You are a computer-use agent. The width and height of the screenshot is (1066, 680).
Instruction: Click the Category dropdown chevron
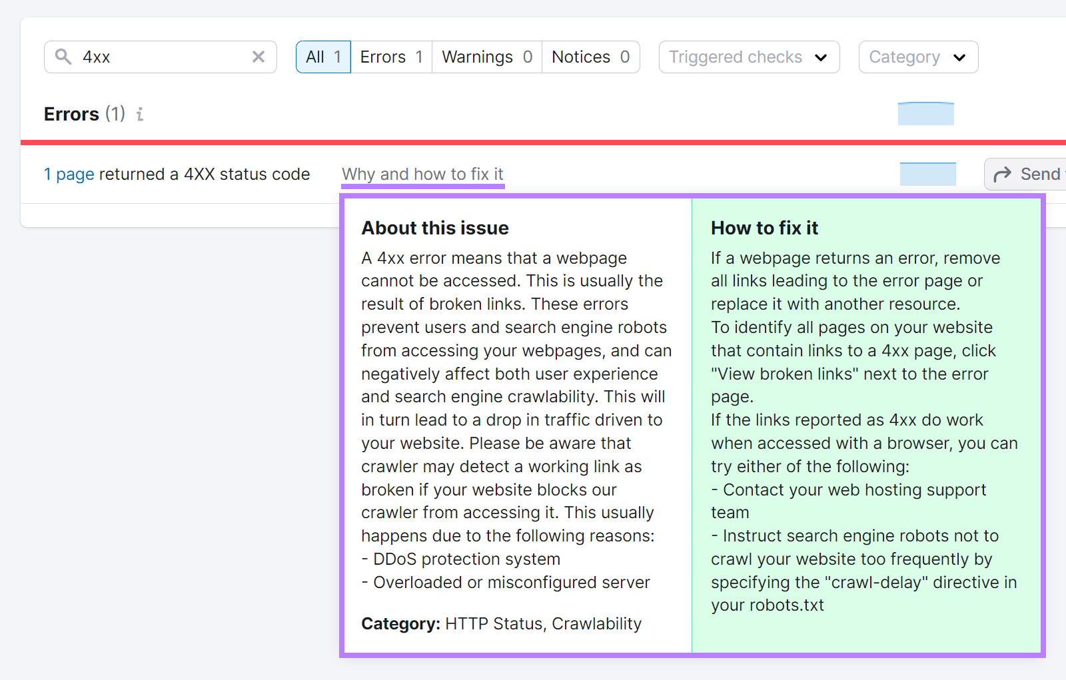pos(960,57)
